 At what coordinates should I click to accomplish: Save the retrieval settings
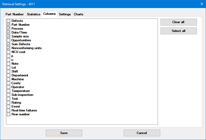(x=64, y=133)
